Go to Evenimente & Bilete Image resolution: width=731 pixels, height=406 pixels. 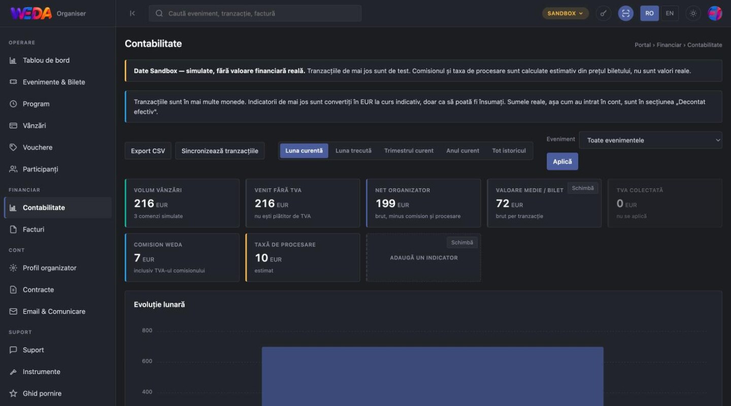pyautogui.click(x=58, y=82)
